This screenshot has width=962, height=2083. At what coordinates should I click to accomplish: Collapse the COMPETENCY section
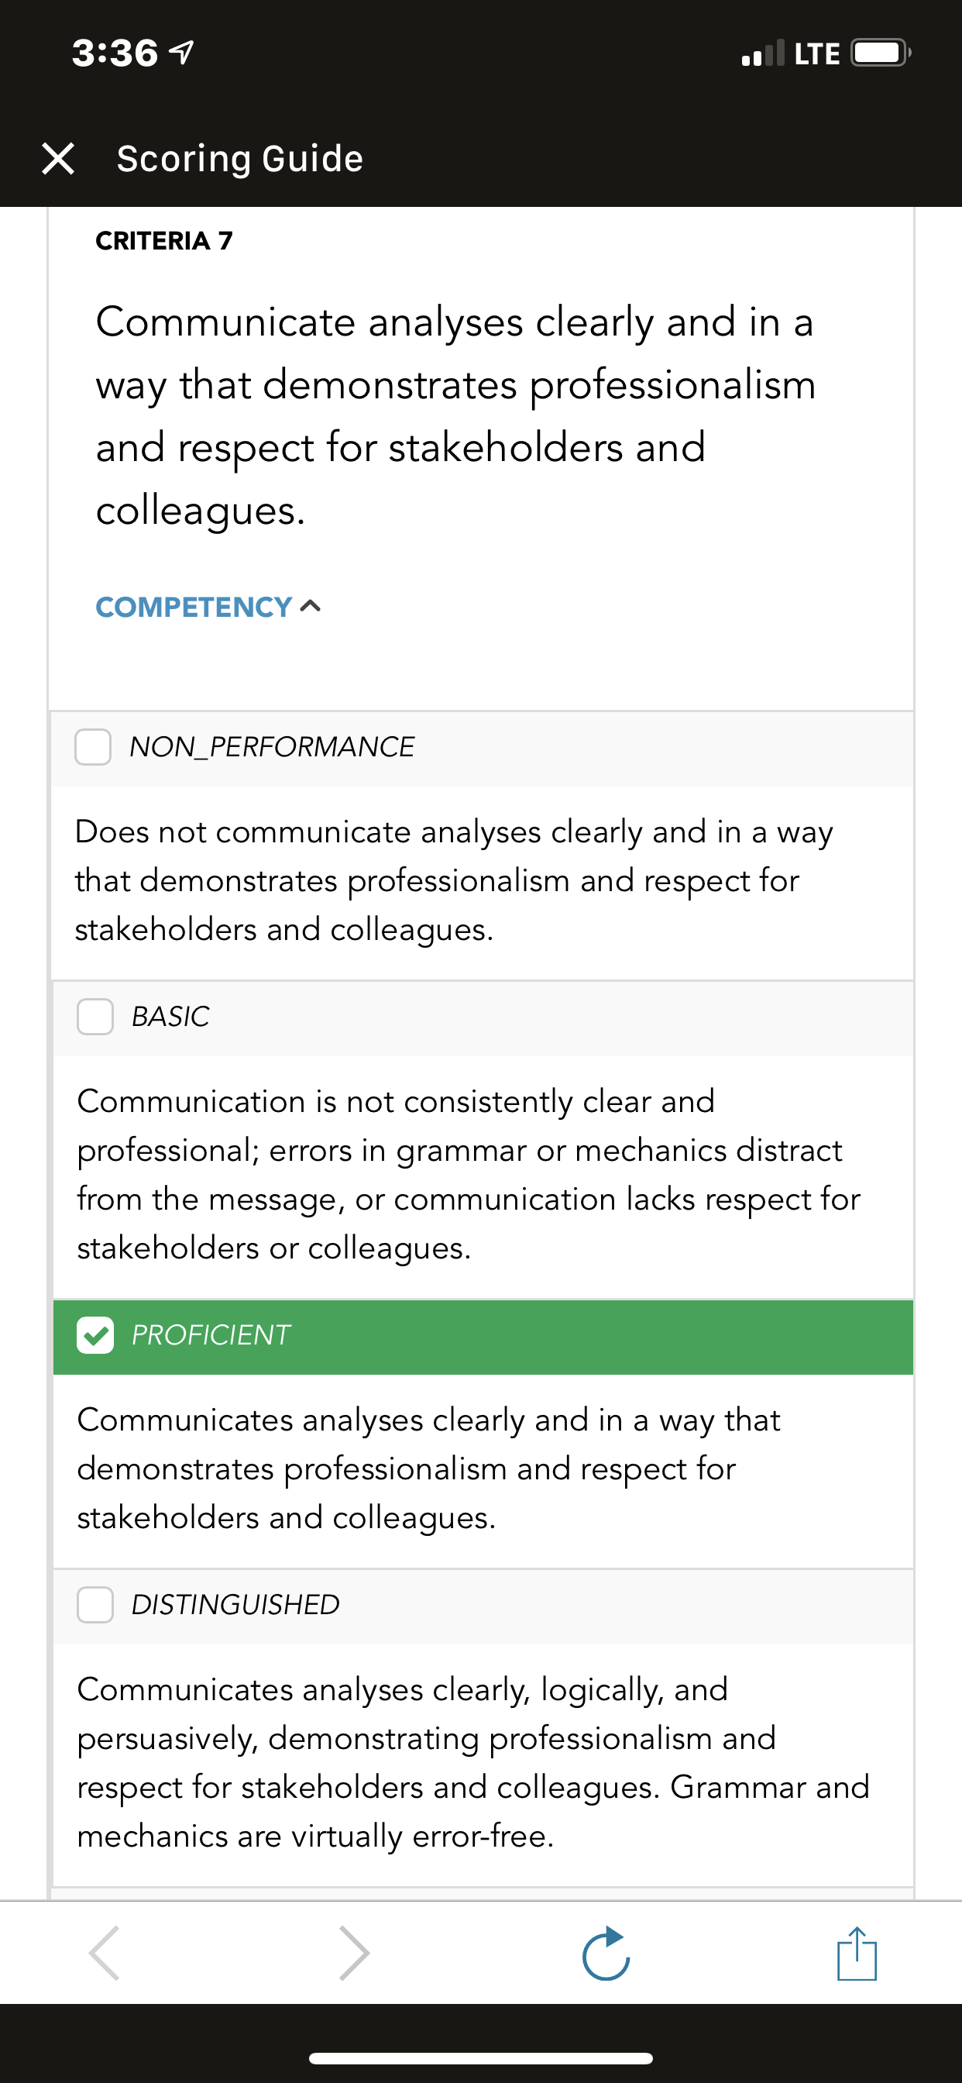point(208,607)
